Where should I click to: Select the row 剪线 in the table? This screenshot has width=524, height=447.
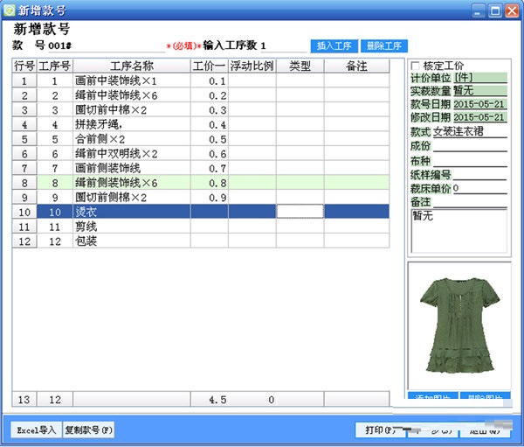point(131,226)
